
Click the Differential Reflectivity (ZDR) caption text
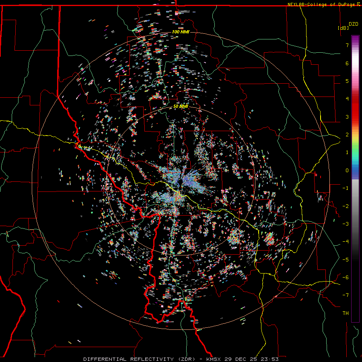pos(144,359)
